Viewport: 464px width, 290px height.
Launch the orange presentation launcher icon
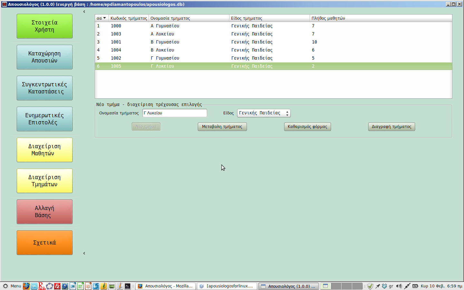point(88,286)
